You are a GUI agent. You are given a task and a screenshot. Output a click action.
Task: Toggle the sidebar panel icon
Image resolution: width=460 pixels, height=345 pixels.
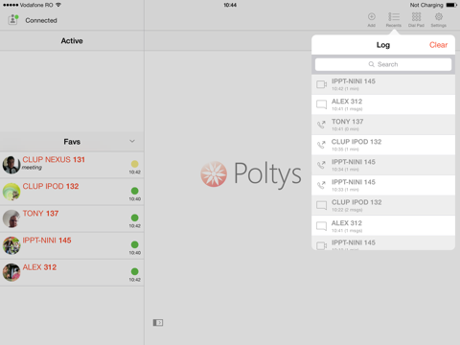pyautogui.click(x=158, y=323)
